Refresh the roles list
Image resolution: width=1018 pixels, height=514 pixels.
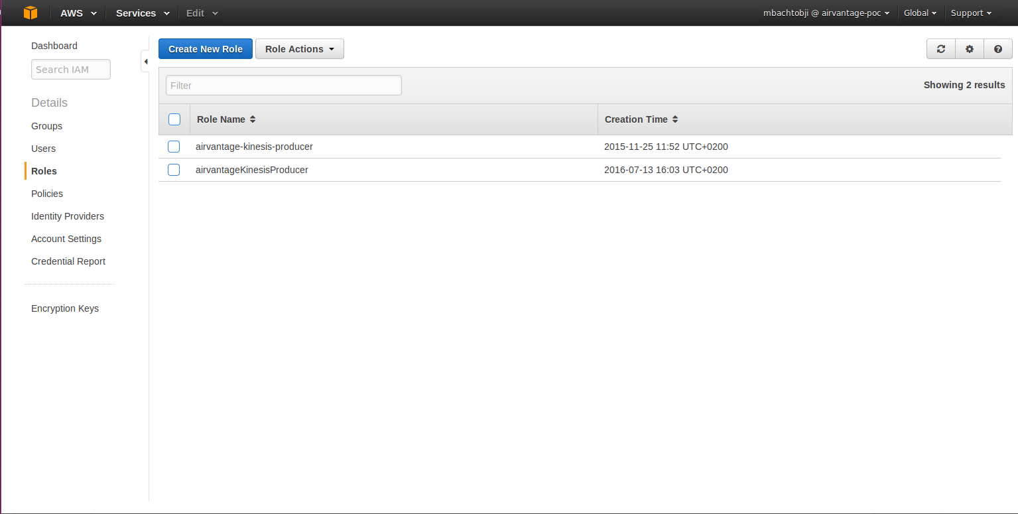[940, 49]
